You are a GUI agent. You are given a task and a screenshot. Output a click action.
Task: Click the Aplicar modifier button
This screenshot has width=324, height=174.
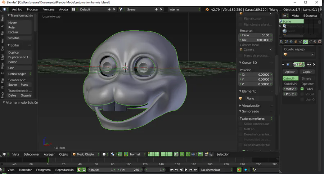tap(290, 72)
